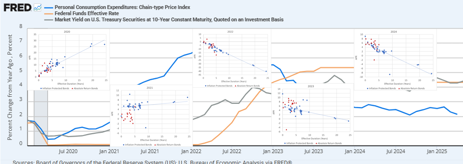Open the 2024 scatter plot thumbnail
Screen dimensions: 463x164
click(395, 59)
